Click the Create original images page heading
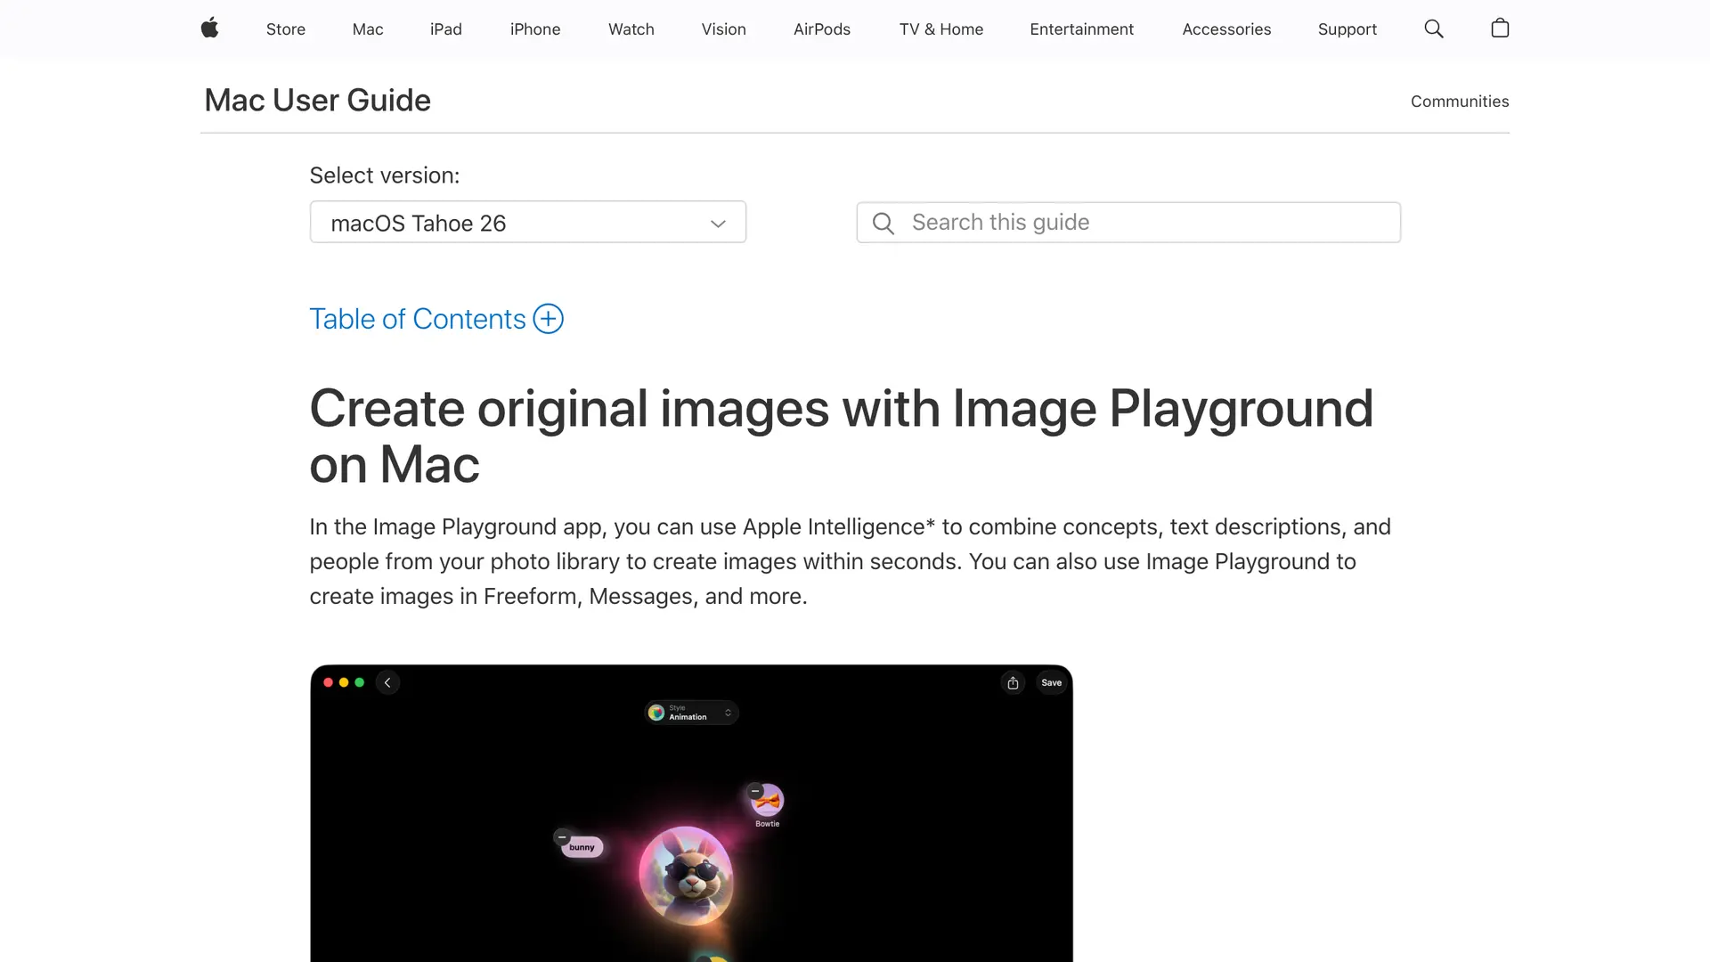The width and height of the screenshot is (1710, 962). (x=842, y=436)
